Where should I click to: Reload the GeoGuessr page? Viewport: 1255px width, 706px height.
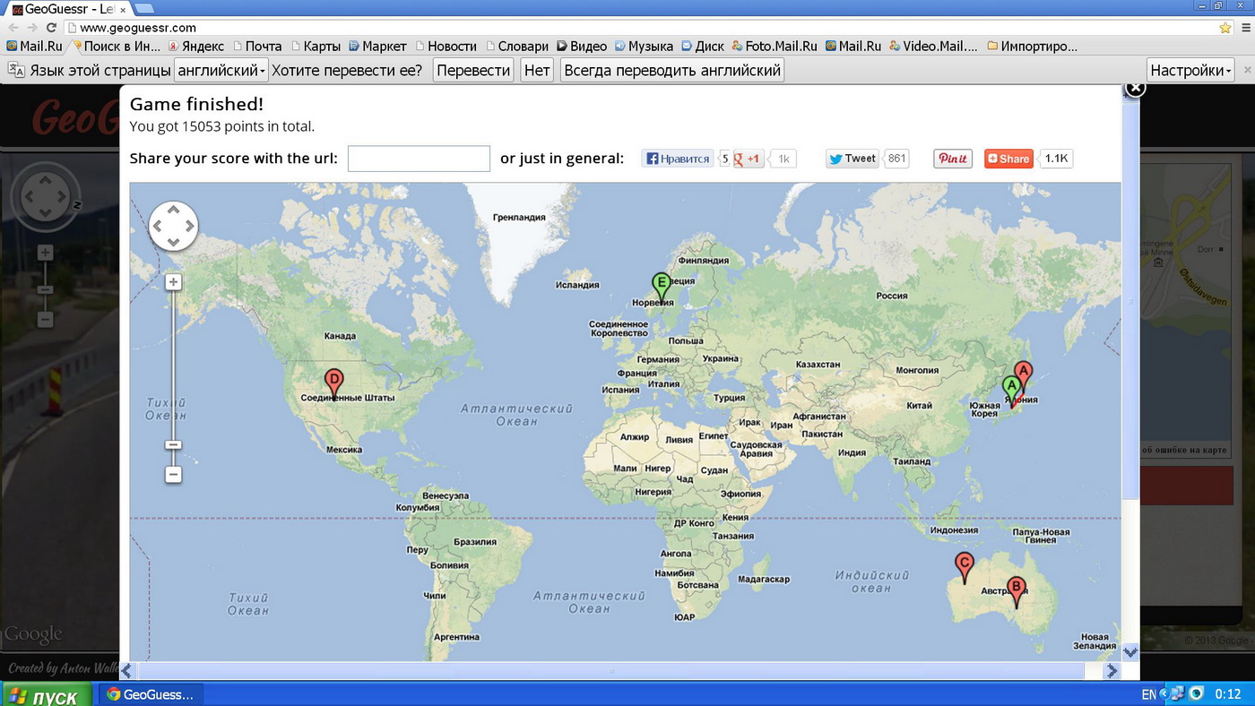point(51,28)
